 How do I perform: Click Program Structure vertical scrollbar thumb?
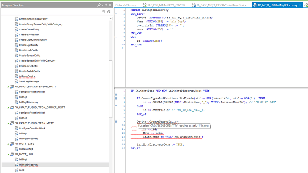pos(111,89)
